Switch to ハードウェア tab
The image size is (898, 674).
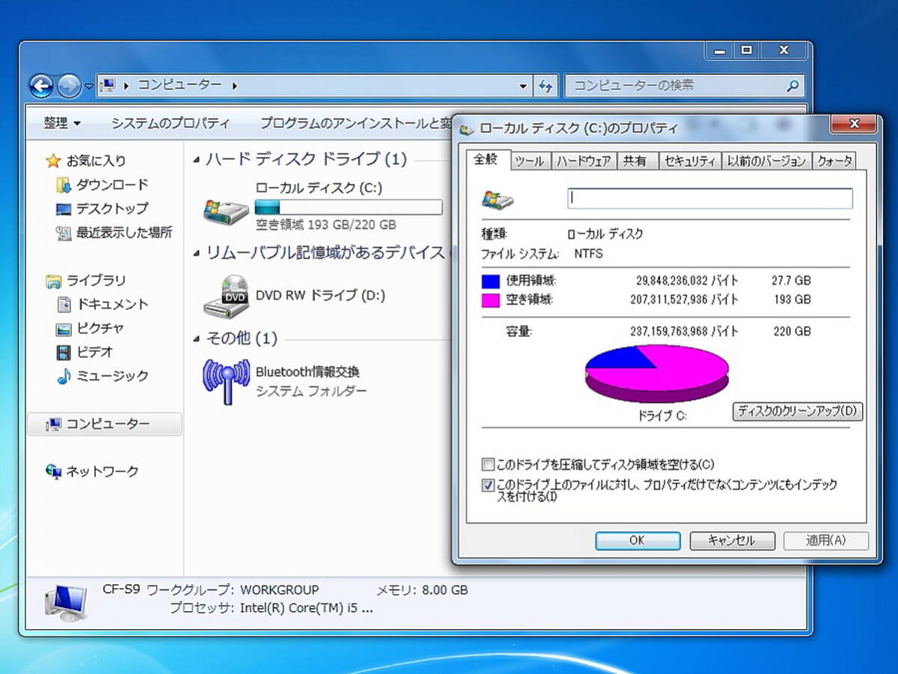[x=584, y=161]
